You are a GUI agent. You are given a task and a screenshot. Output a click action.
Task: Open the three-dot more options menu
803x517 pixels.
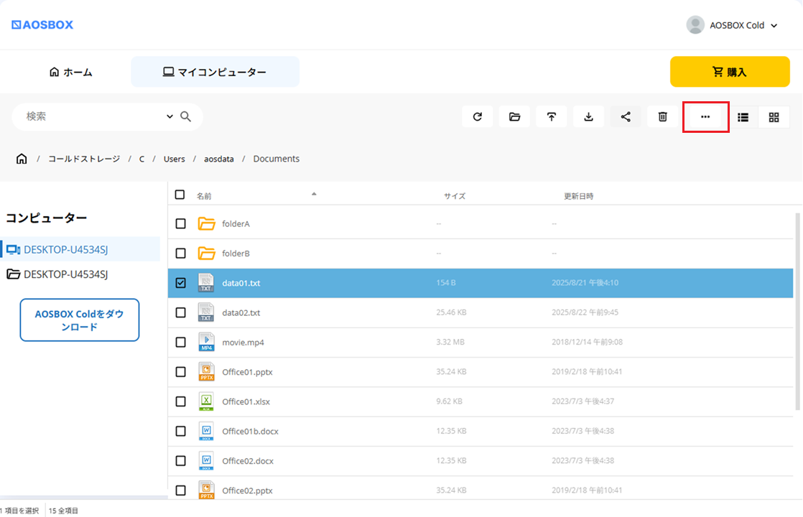tap(705, 117)
